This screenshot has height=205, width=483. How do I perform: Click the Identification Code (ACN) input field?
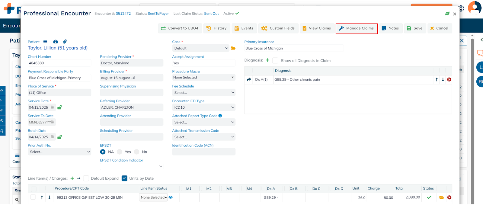coord(203,152)
